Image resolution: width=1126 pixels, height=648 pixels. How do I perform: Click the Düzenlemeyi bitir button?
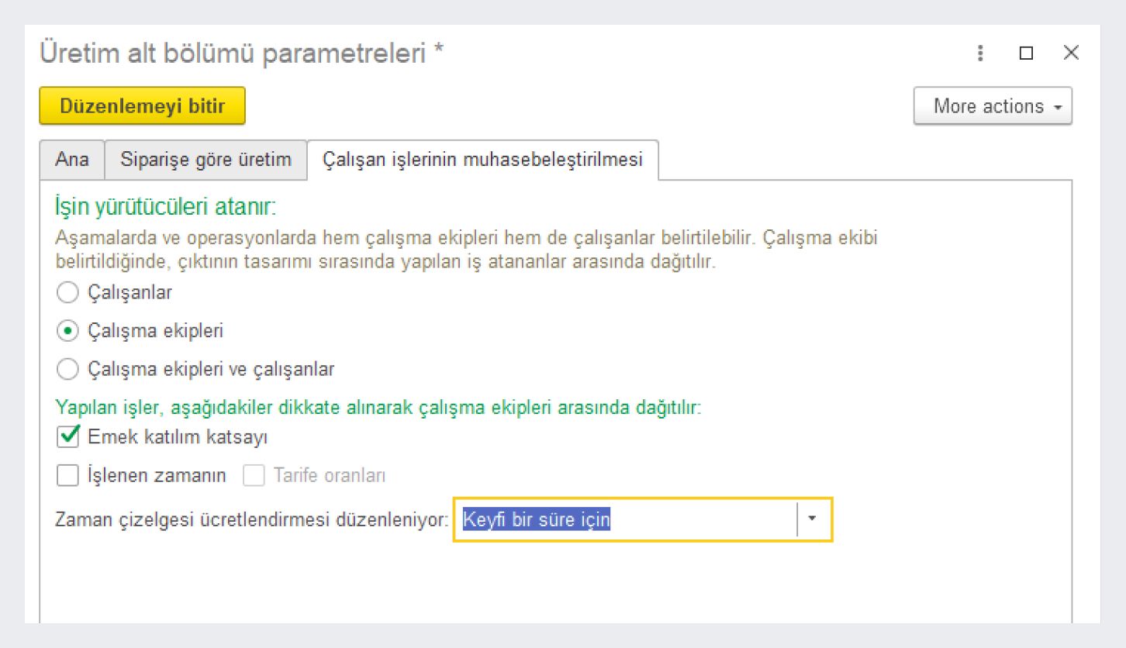tap(142, 106)
